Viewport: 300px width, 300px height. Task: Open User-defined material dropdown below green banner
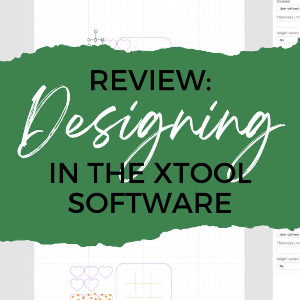pos(288,234)
